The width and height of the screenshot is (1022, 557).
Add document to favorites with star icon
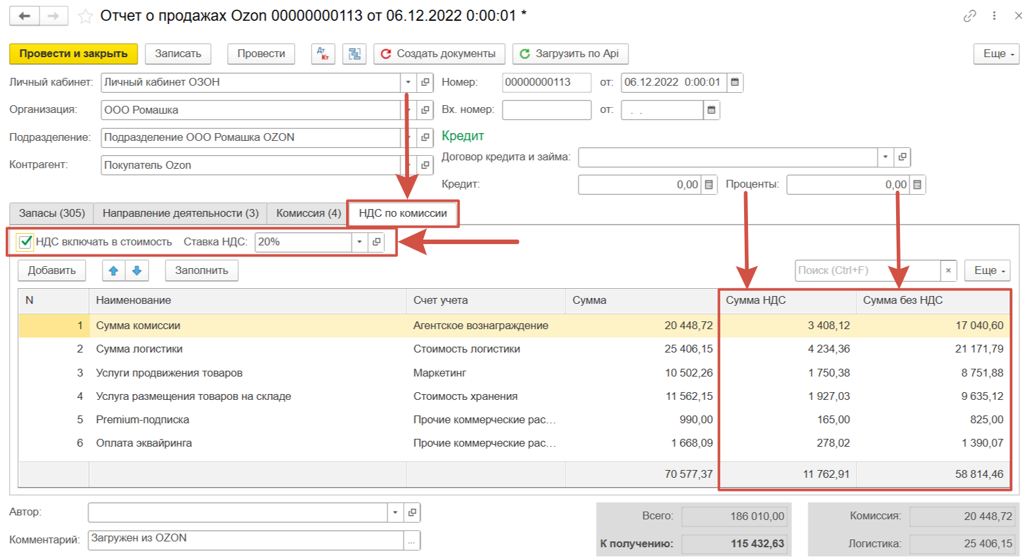pyautogui.click(x=85, y=16)
